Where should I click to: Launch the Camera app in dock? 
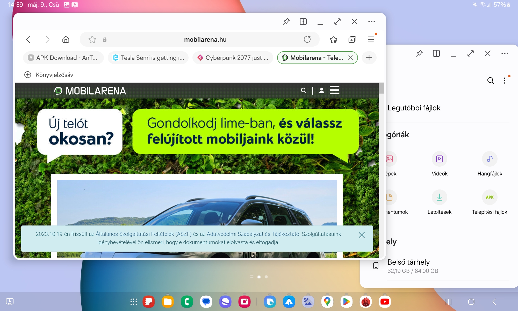pos(244,302)
